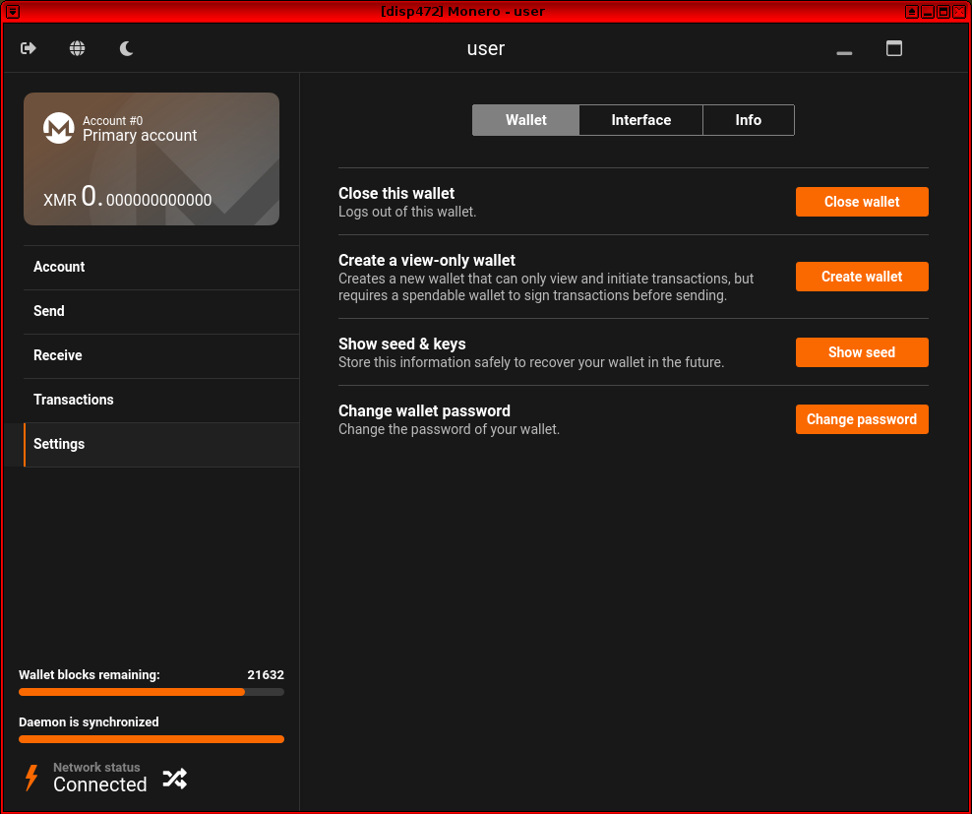This screenshot has width=972, height=814.
Task: Open the Send page in sidebar
Action: (49, 311)
